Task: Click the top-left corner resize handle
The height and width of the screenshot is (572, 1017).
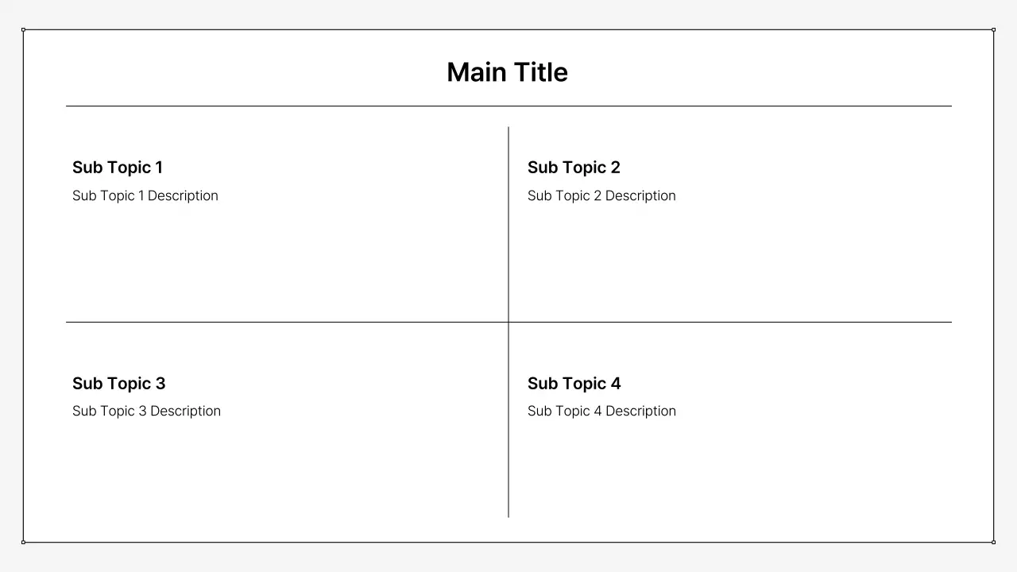Action: [x=23, y=29]
